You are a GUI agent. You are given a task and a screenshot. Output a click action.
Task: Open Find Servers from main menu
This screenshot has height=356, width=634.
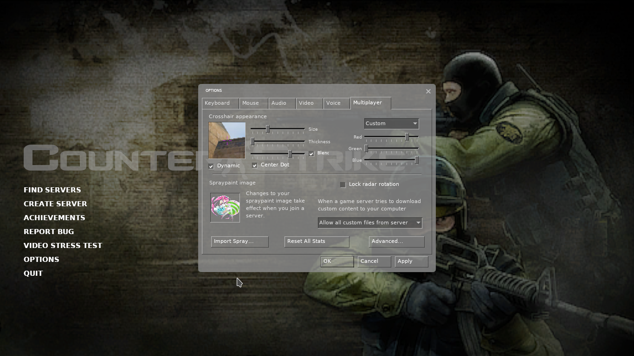(x=52, y=190)
